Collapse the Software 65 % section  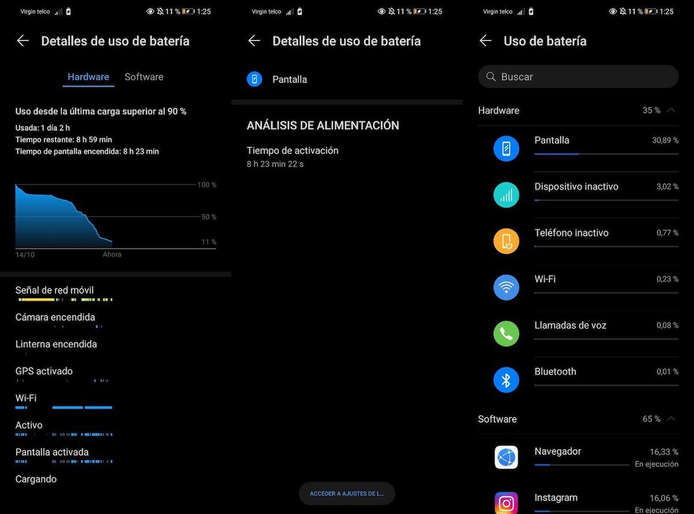coord(671,419)
